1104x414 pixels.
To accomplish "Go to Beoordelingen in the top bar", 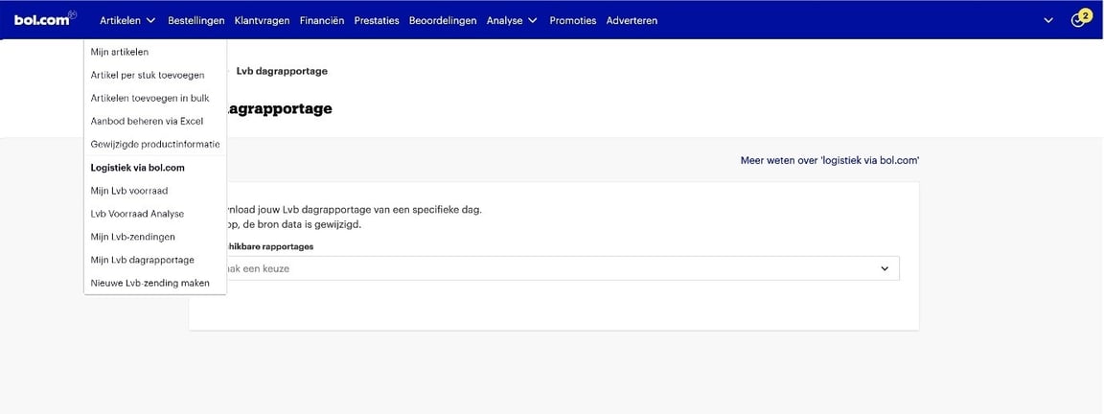I will 442,21.
